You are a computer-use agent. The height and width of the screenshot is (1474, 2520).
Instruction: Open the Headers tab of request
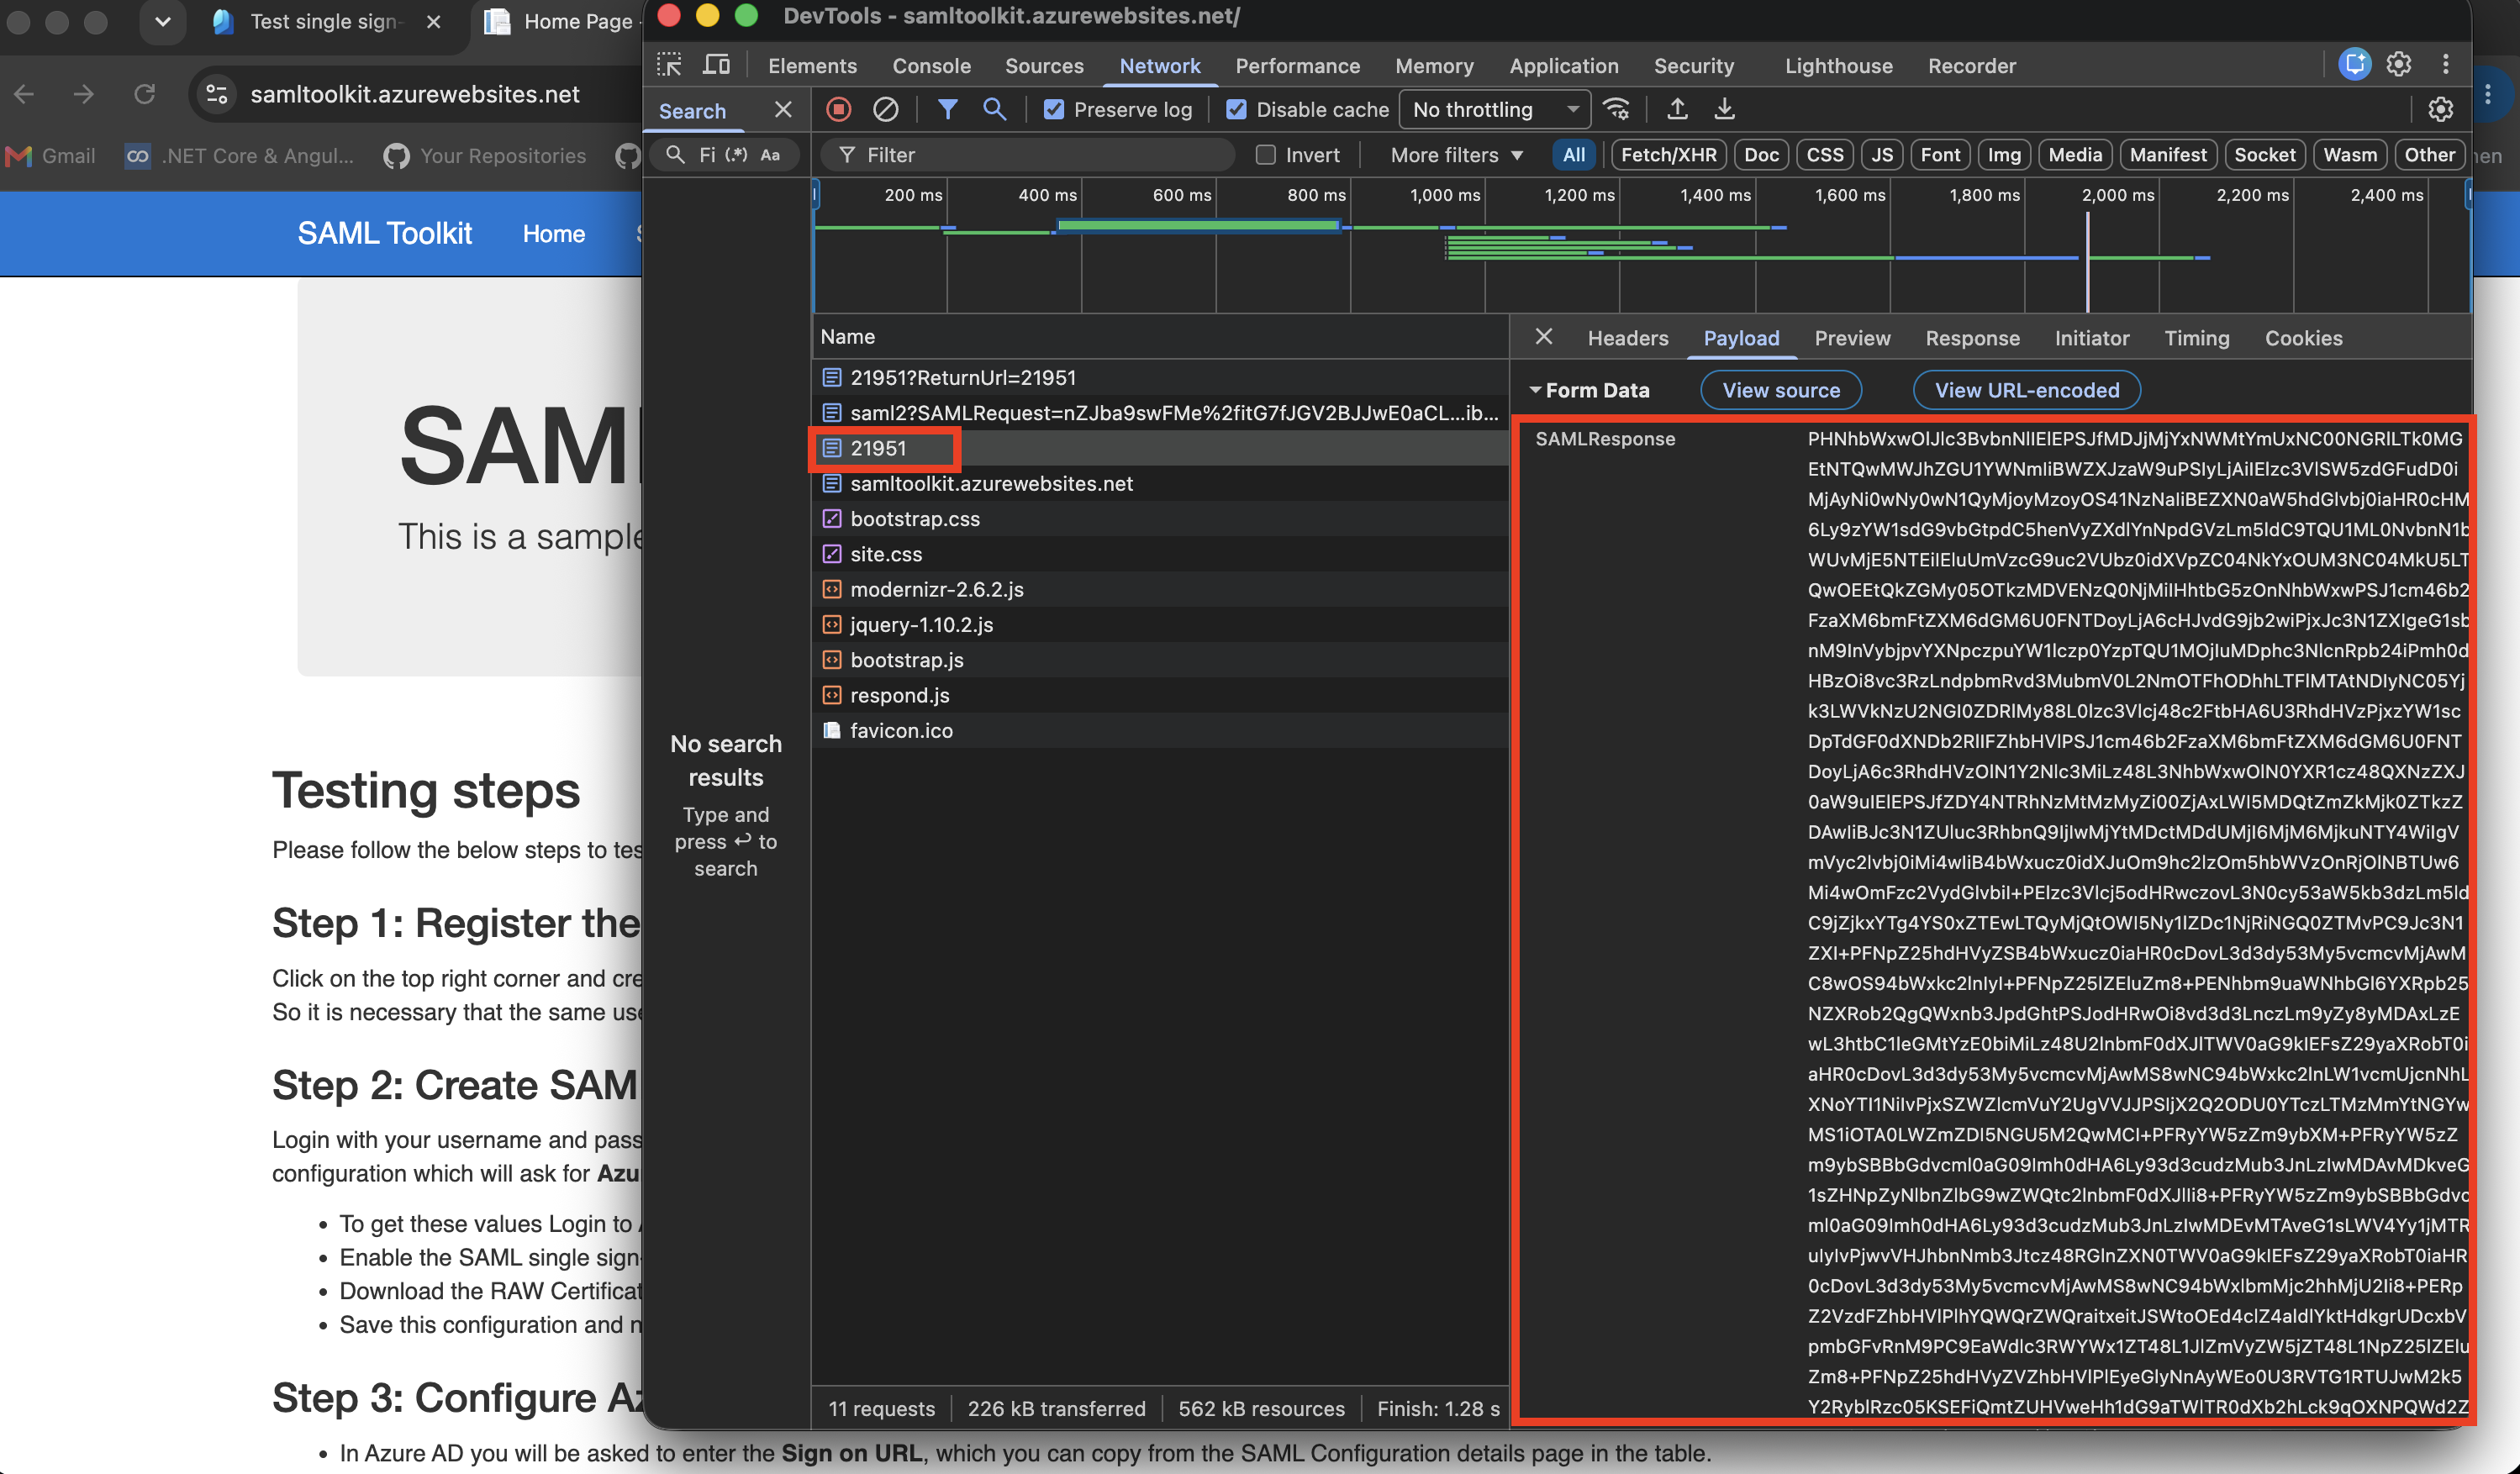[1627, 338]
